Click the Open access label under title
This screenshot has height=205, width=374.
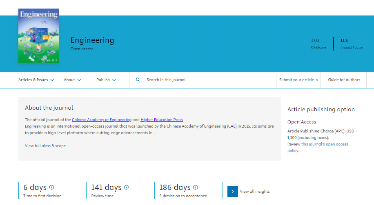point(82,49)
